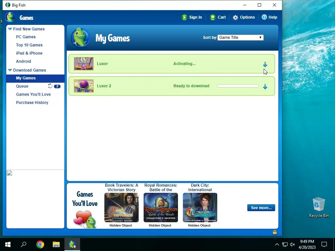Click the padlock icon at window bottom
Screen dimensions: 335x251
click(275, 232)
